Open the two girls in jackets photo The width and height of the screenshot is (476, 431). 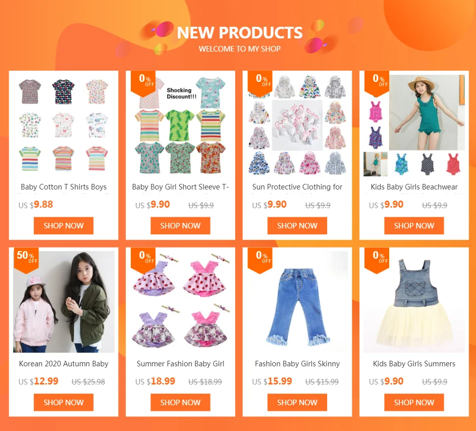pyautogui.click(x=64, y=302)
